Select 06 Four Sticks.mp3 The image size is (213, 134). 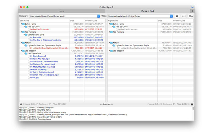point(39,69)
